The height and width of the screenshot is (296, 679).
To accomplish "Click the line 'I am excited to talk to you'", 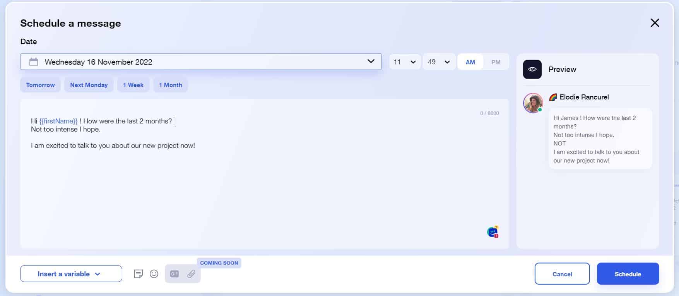I will [113, 145].
